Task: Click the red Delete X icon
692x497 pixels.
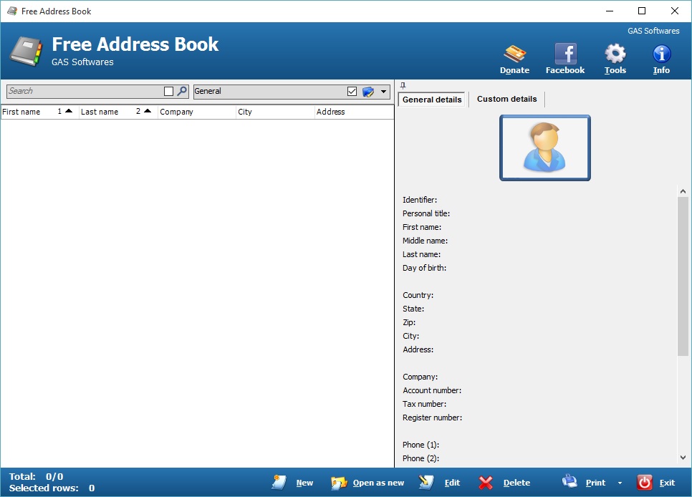Action: [x=486, y=483]
